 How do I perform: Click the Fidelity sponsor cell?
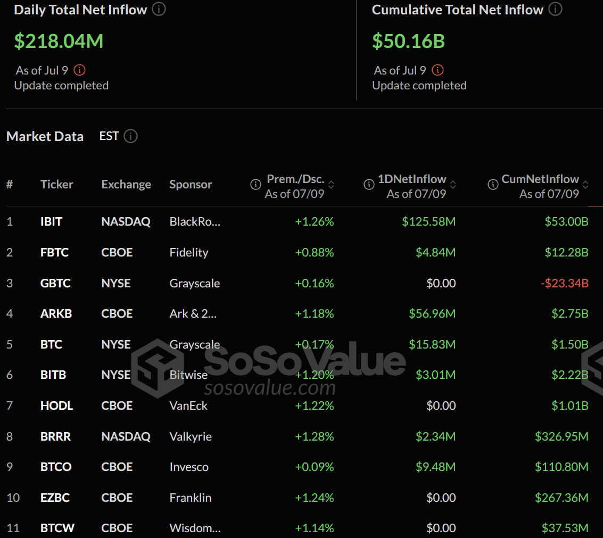189,253
